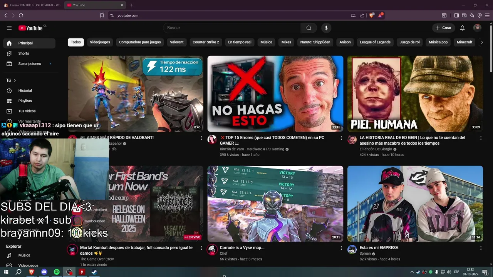The width and height of the screenshot is (493, 277).
Task: Select the Música filter chip
Action: pos(266,42)
